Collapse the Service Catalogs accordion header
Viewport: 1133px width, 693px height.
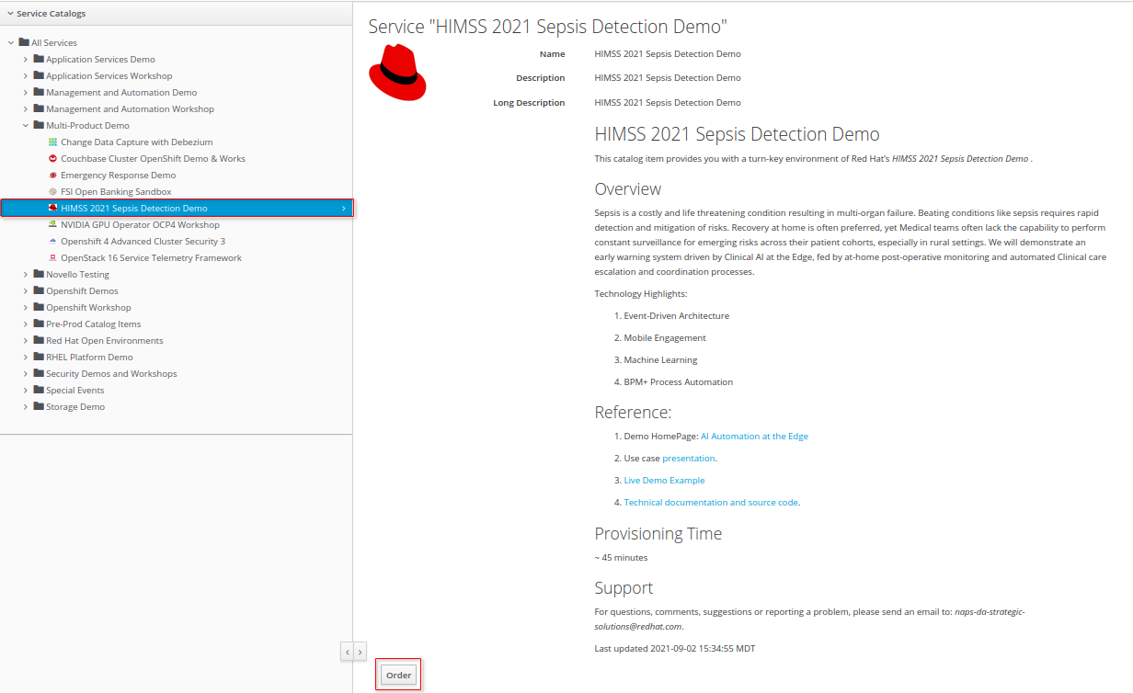[10, 14]
